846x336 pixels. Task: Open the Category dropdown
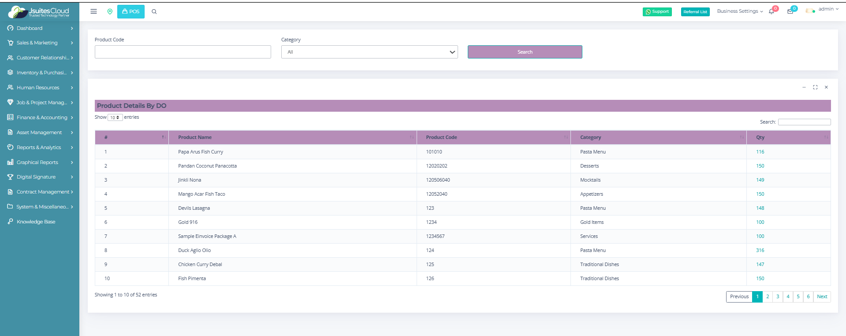tap(369, 52)
